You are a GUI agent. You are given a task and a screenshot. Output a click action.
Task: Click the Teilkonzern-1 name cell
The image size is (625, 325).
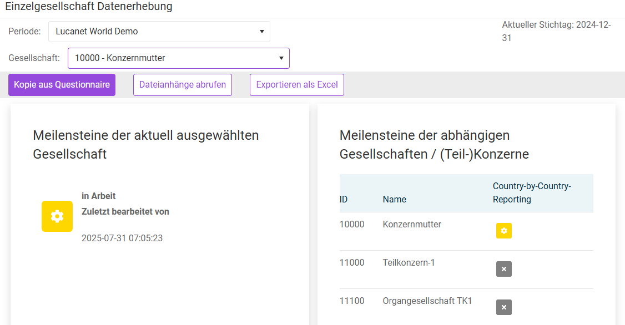(409, 263)
